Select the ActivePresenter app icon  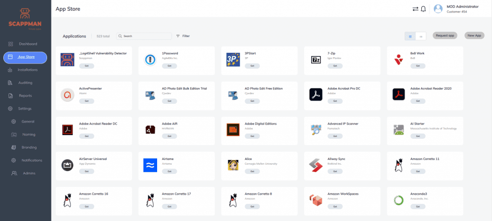[x=67, y=95]
